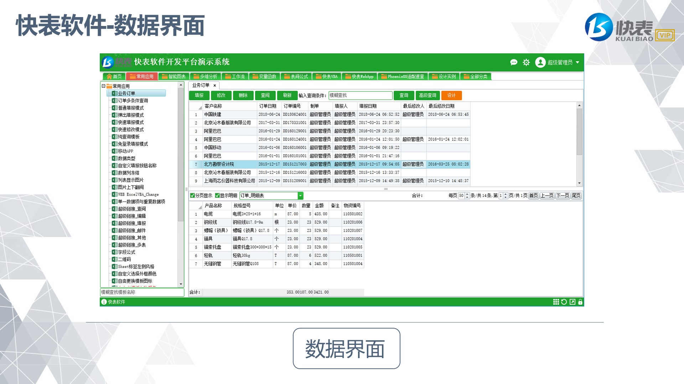Click the refresh icon in status bar
The image size is (684, 384).
click(x=564, y=302)
